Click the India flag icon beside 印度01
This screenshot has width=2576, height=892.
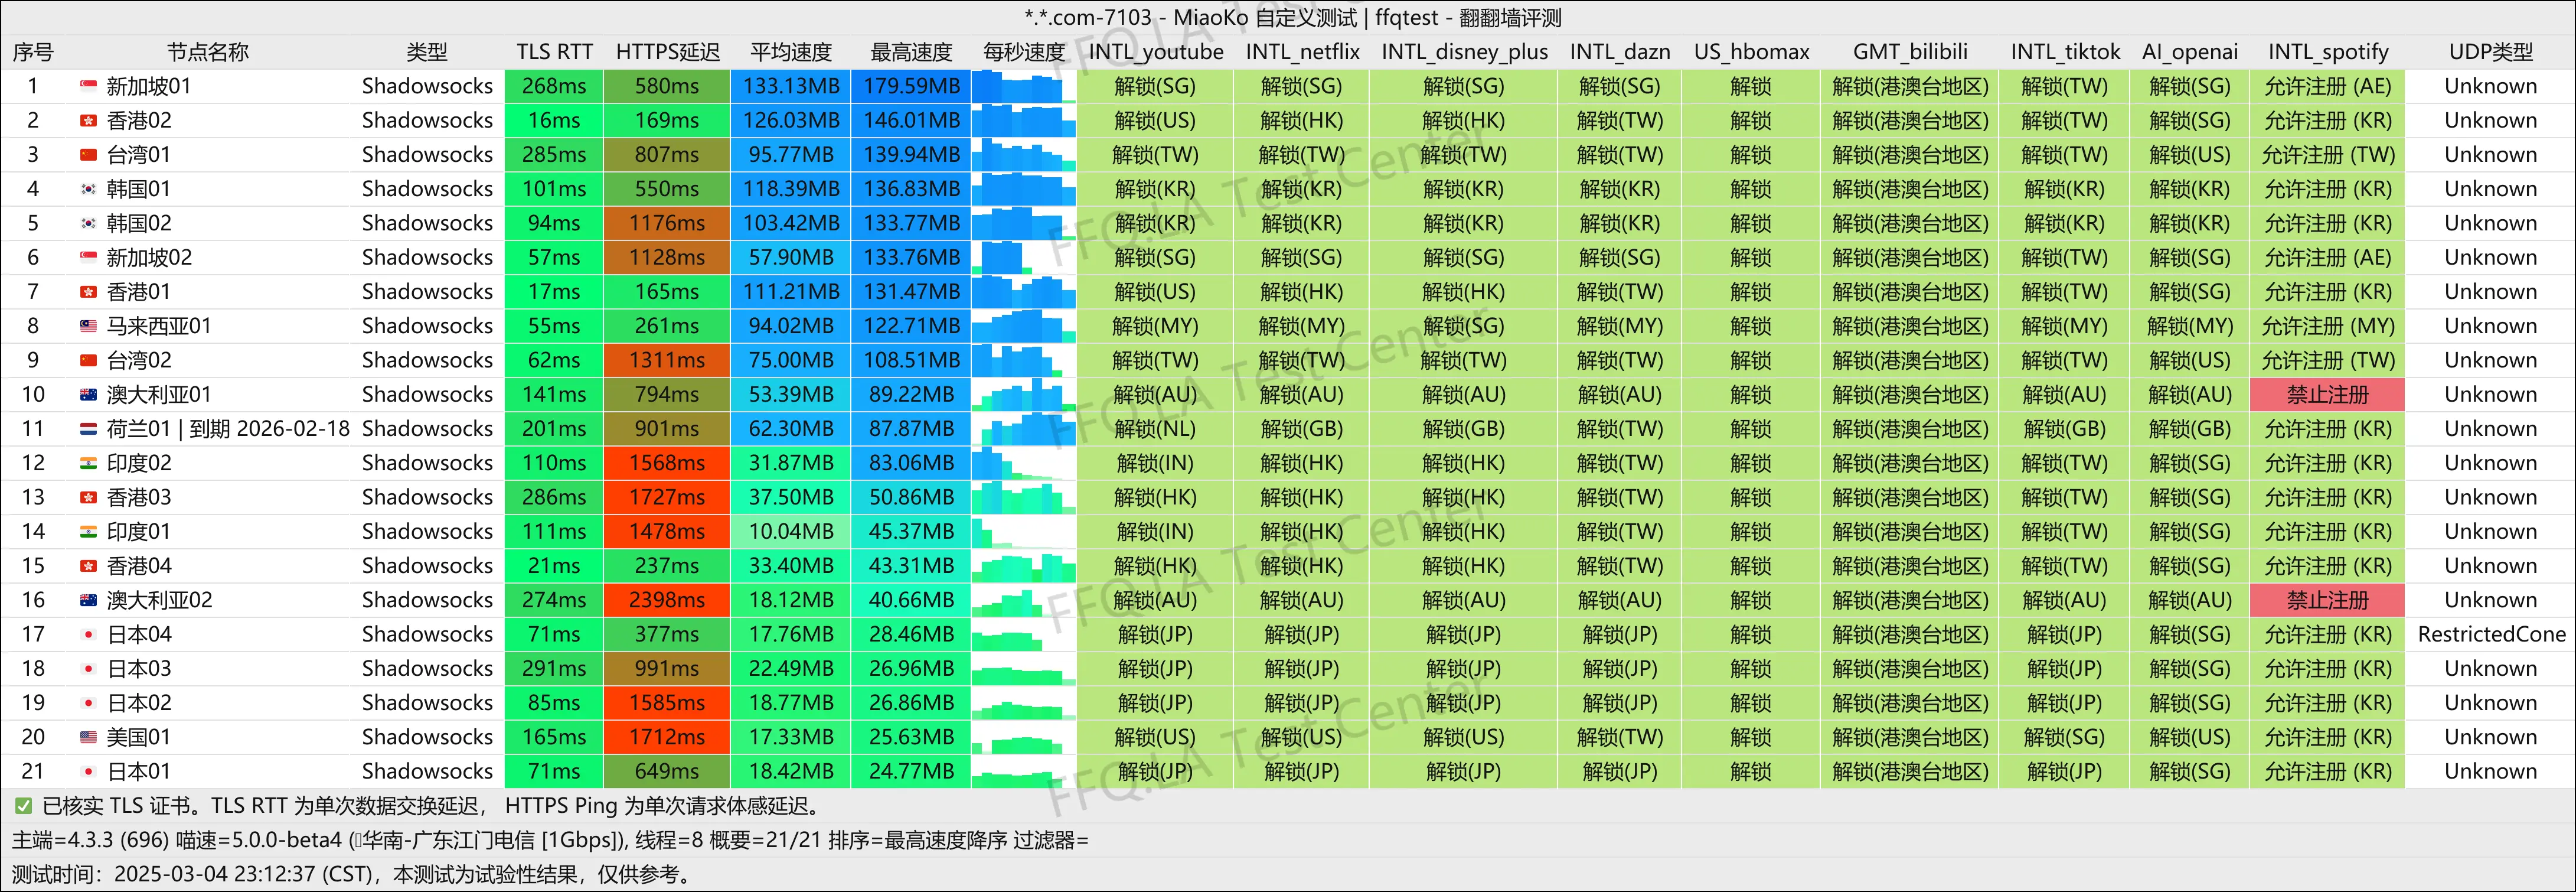[88, 532]
